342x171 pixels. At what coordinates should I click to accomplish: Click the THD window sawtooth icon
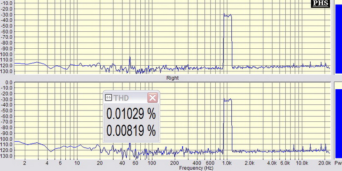[x=108, y=97]
